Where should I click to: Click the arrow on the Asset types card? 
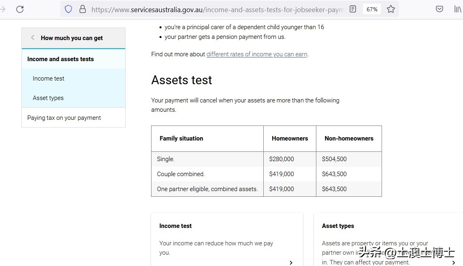[453, 262]
